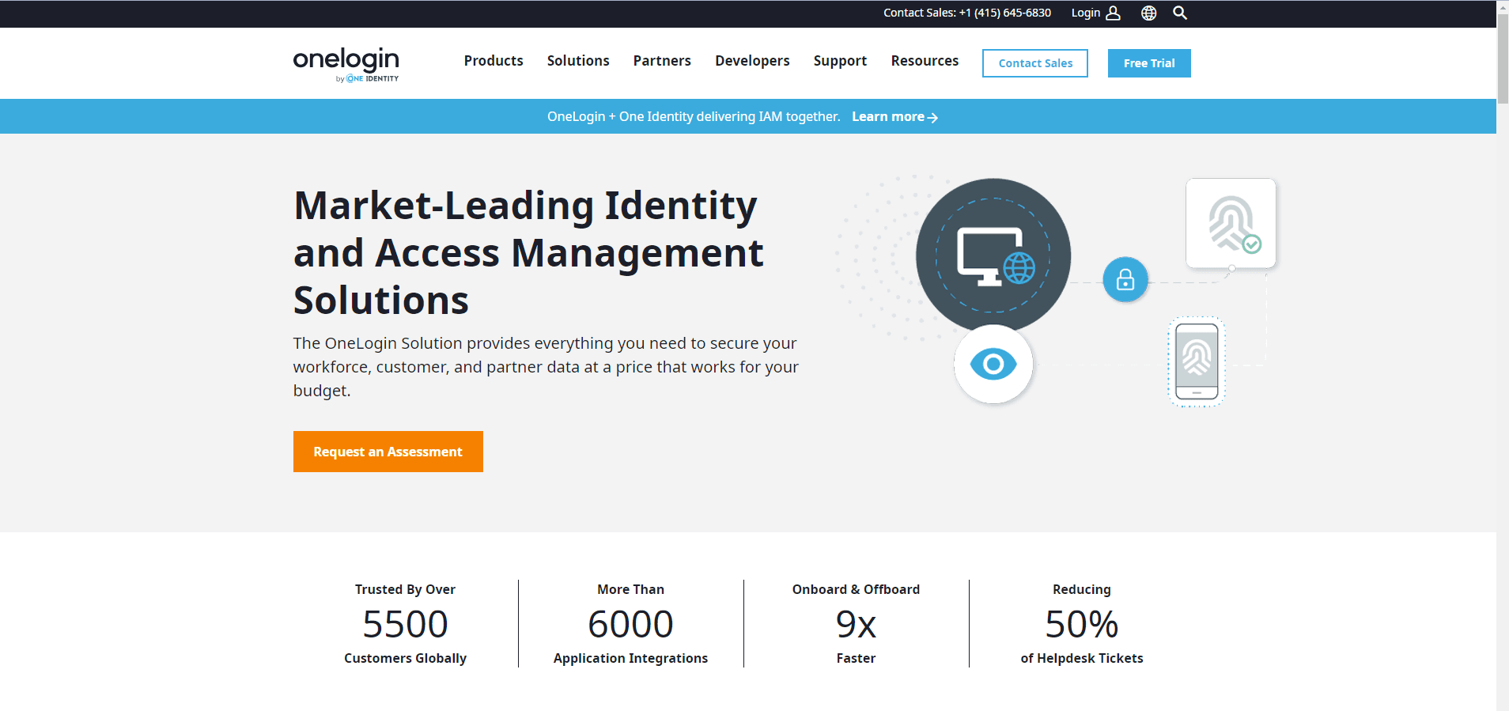
Task: Follow the Learn more banner link
Action: 894,117
